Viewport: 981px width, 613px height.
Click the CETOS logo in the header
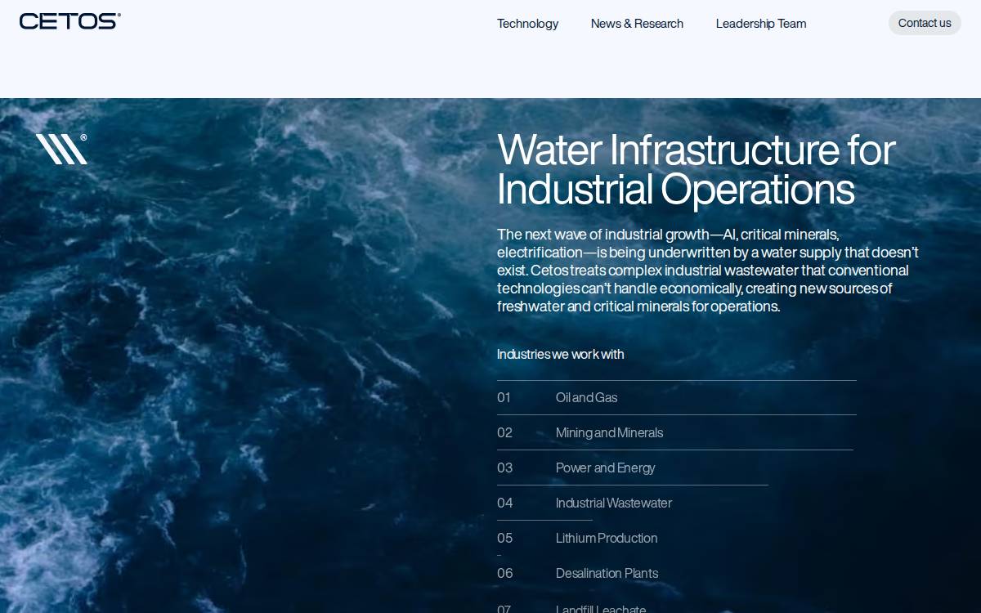[x=70, y=21]
